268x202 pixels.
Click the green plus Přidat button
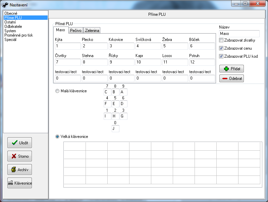coord(231,68)
